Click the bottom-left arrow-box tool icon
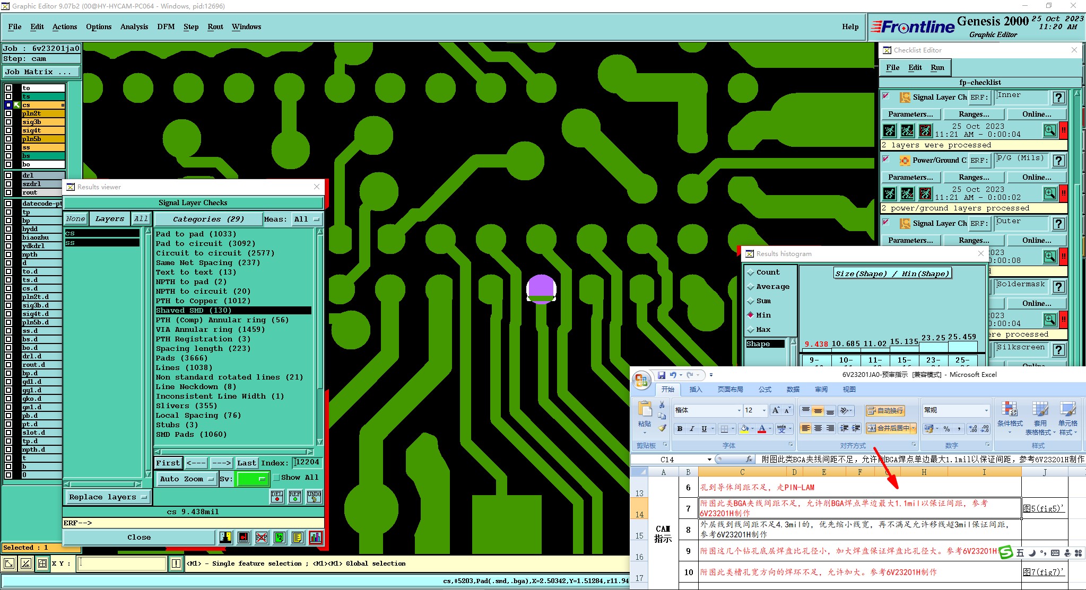 9,564
